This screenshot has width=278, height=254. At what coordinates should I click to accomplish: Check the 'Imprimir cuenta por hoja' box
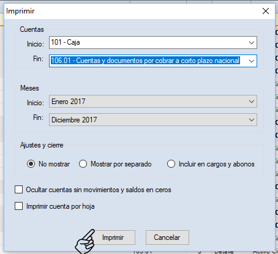pyautogui.click(x=18, y=206)
